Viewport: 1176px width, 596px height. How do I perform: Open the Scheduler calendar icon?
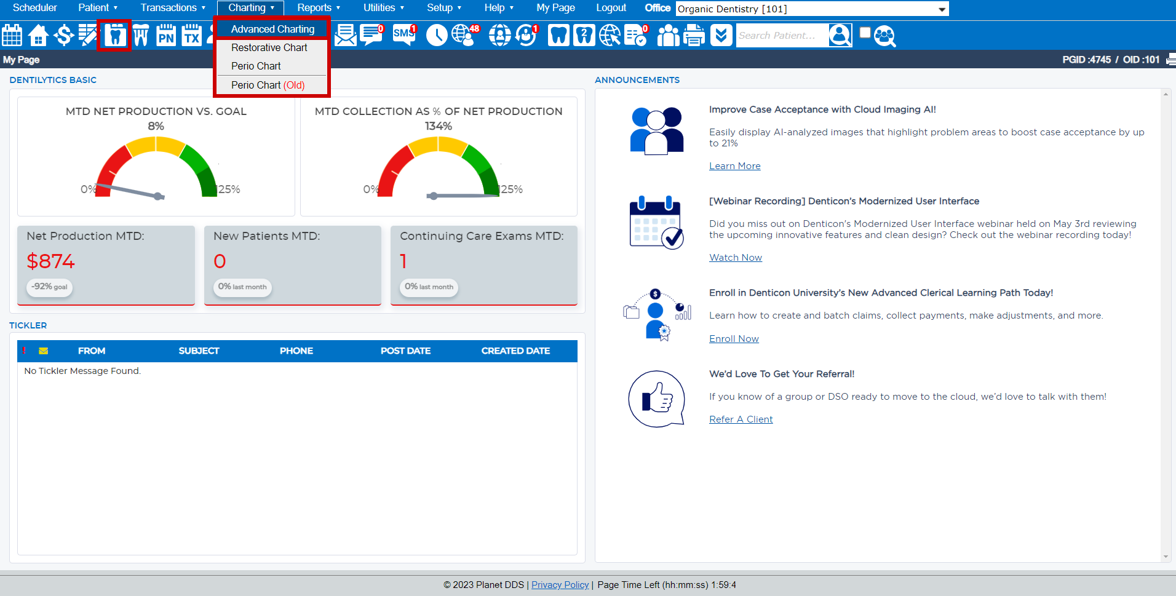point(12,35)
